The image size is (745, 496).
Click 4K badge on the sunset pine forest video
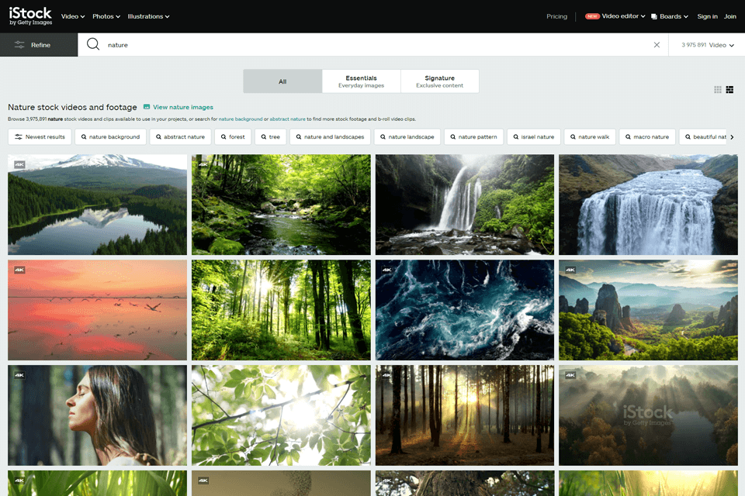coord(386,375)
